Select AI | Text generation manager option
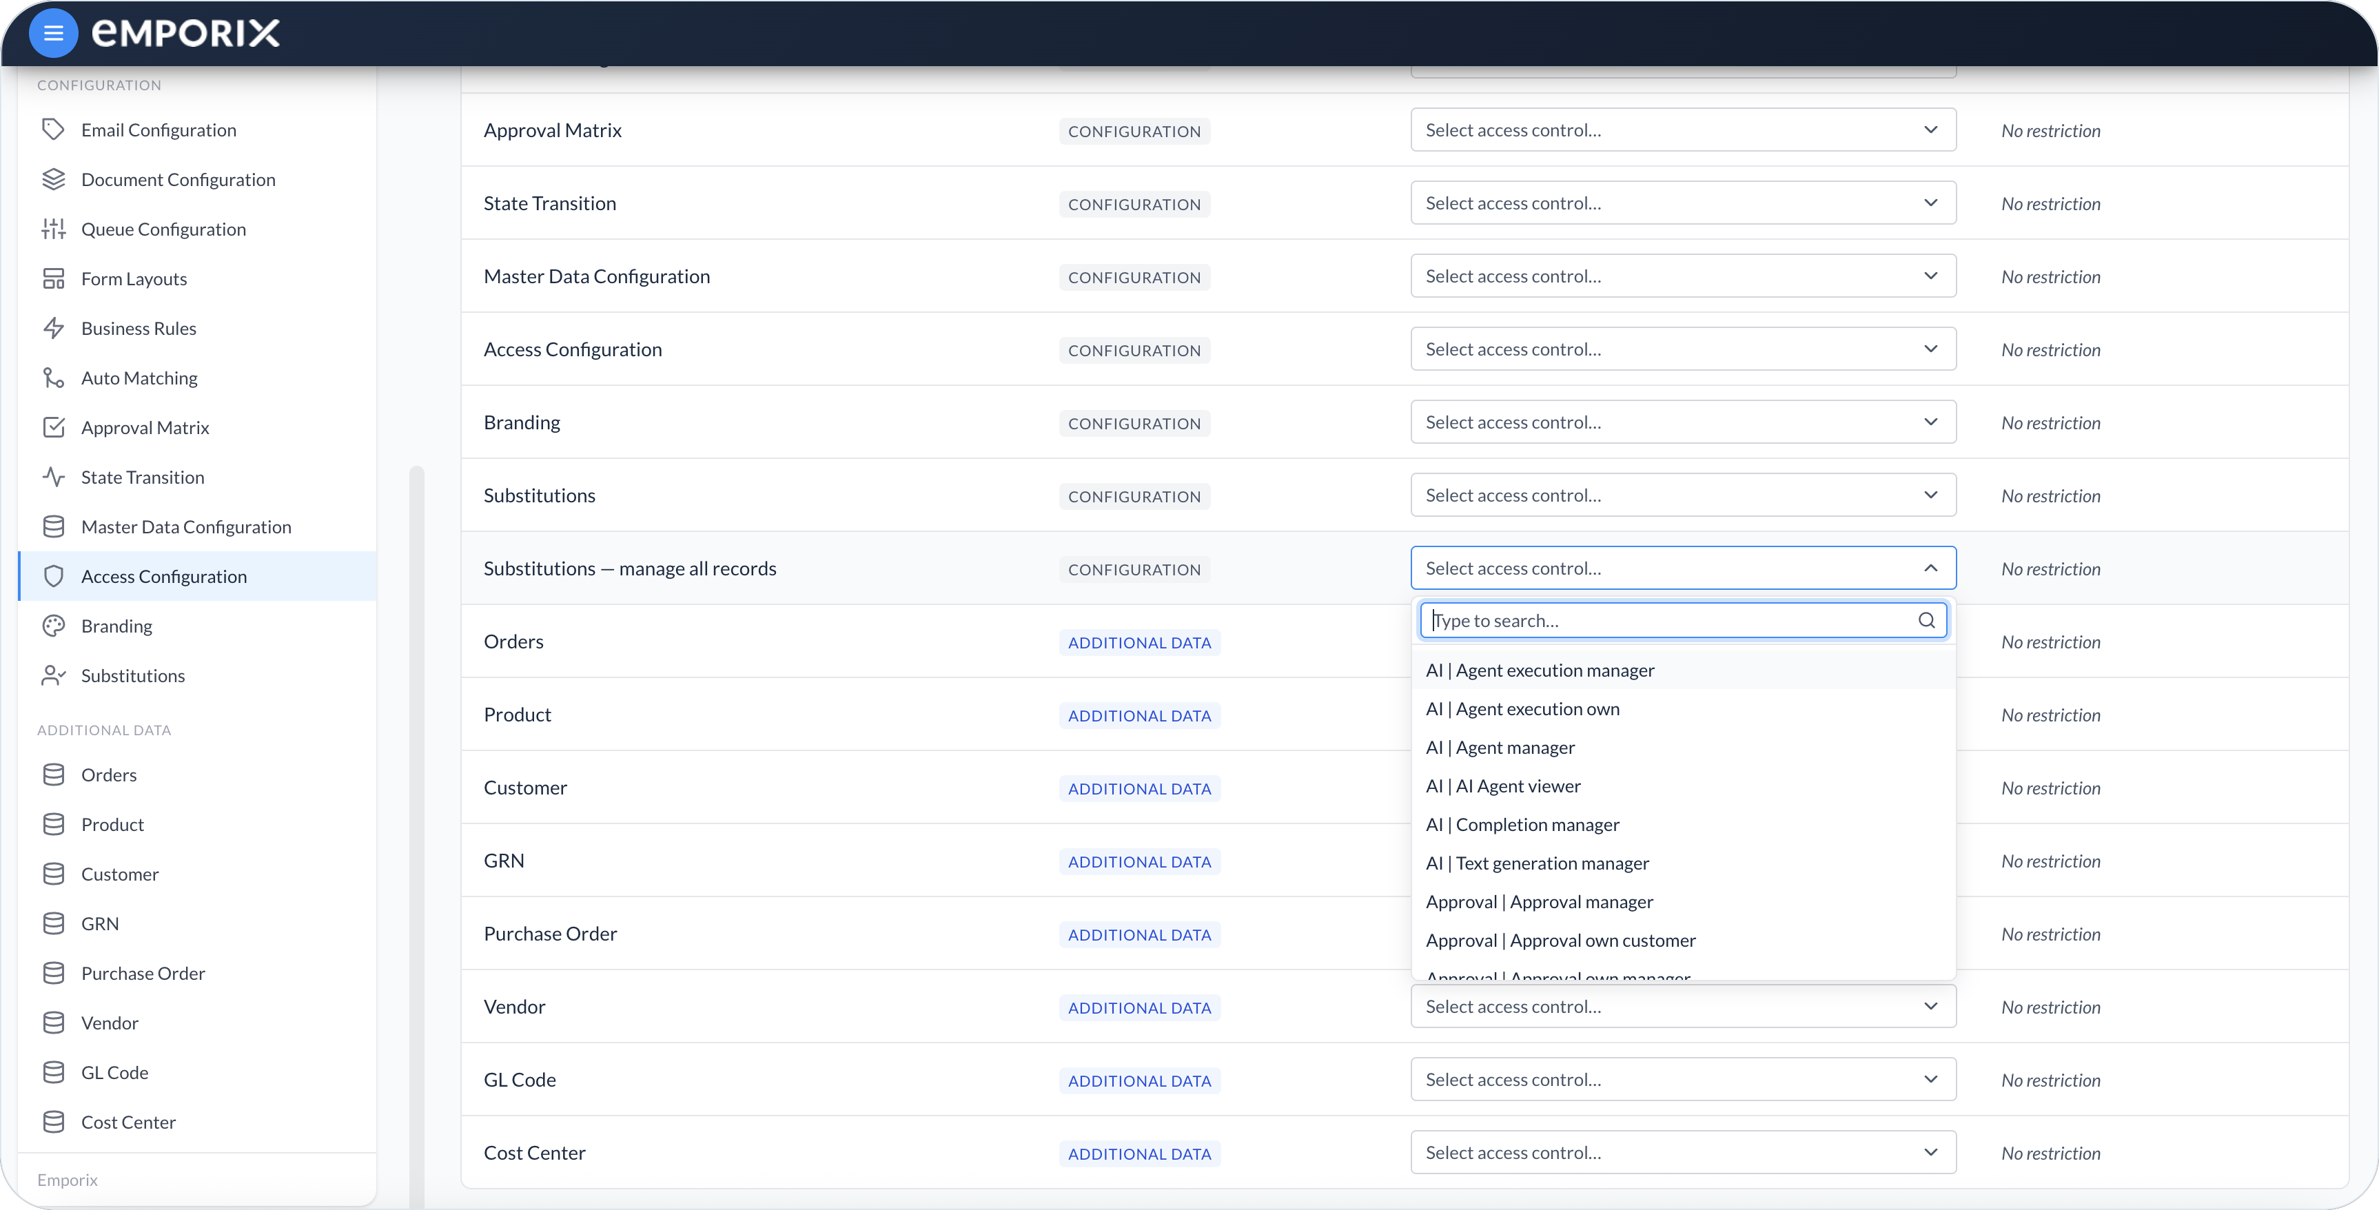The image size is (2379, 1210). [x=1683, y=863]
